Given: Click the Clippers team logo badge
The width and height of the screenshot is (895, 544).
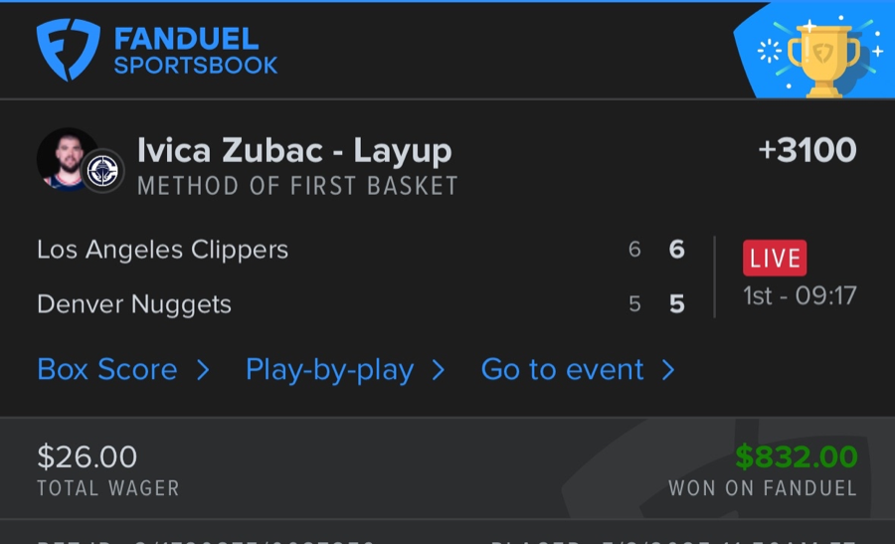Looking at the screenshot, I should [x=102, y=171].
